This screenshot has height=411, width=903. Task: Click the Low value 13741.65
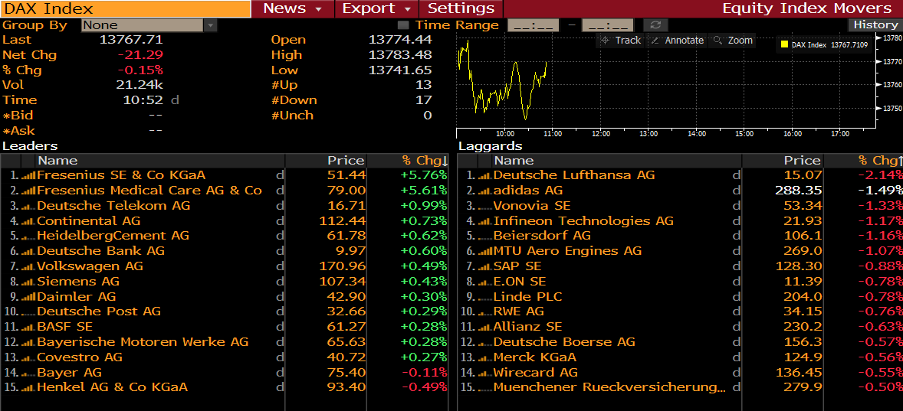[x=400, y=70]
